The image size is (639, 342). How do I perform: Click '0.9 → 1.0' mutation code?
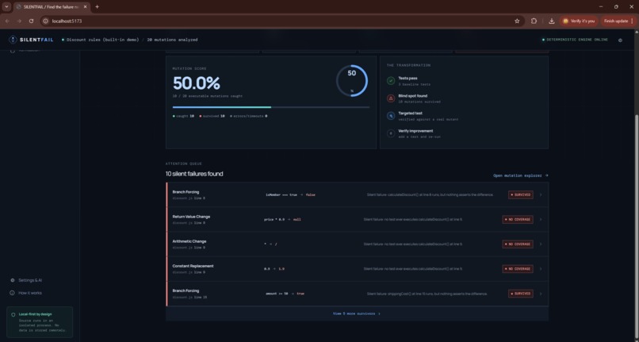click(274, 269)
